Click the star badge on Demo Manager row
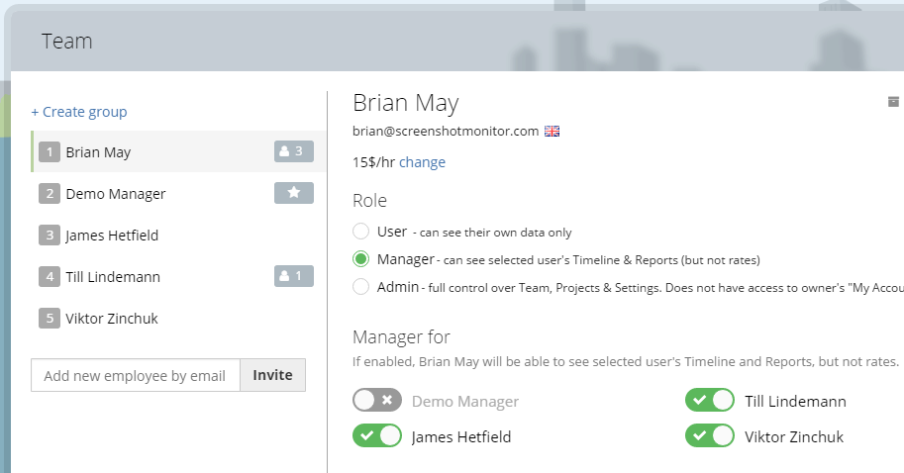Image resolution: width=904 pixels, height=473 pixels. (x=293, y=193)
